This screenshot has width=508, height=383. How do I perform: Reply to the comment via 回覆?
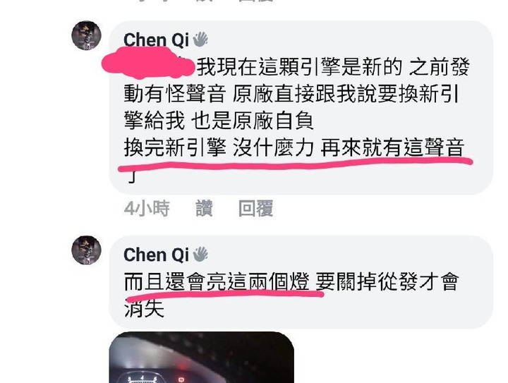point(255,208)
